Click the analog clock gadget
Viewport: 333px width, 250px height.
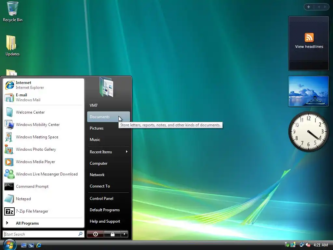[309, 132]
